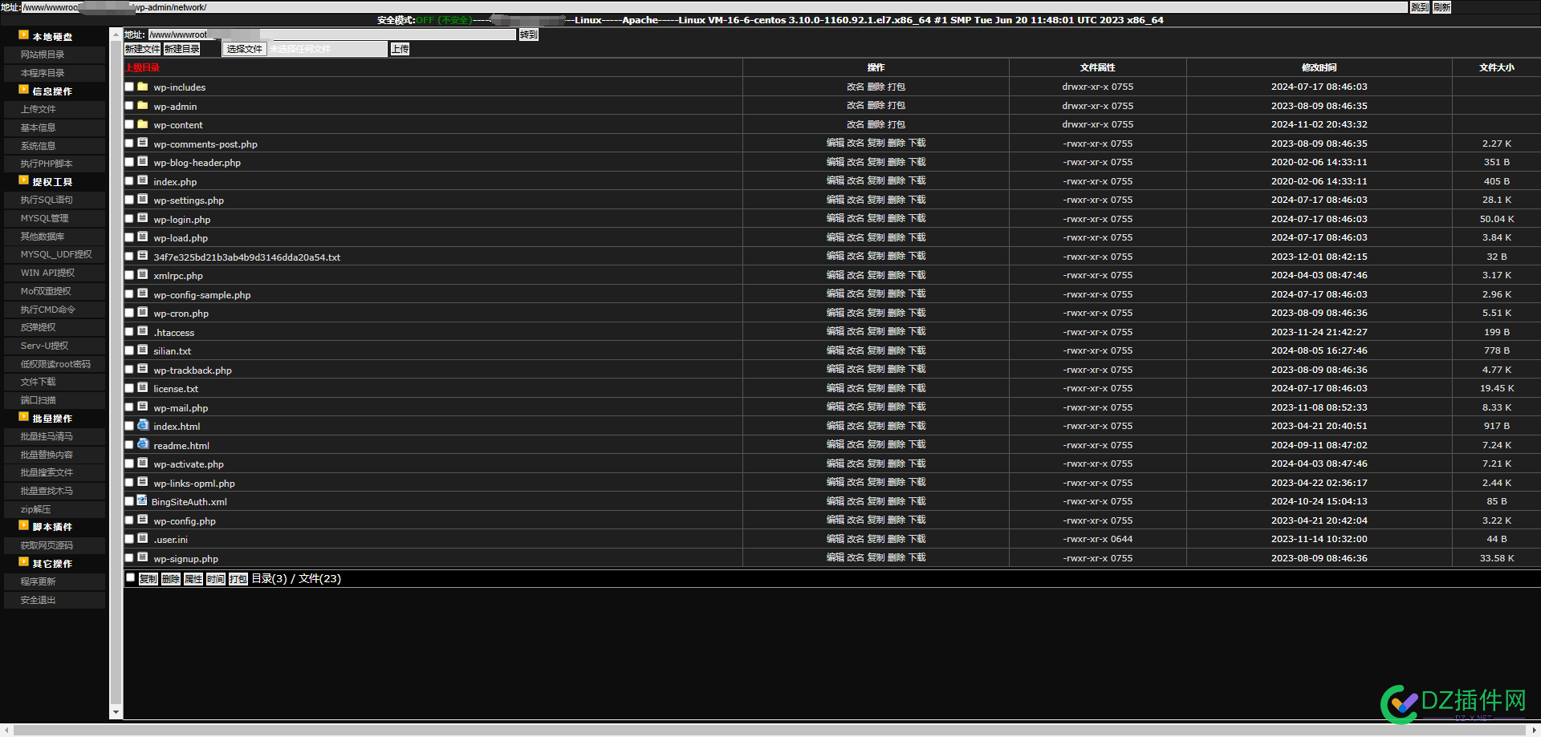This screenshot has width=1541, height=737.
Task: Click browser icon beside readme.html
Action: click(143, 444)
